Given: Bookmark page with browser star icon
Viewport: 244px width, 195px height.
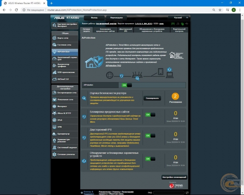Looking at the screenshot, I should click(220, 10).
